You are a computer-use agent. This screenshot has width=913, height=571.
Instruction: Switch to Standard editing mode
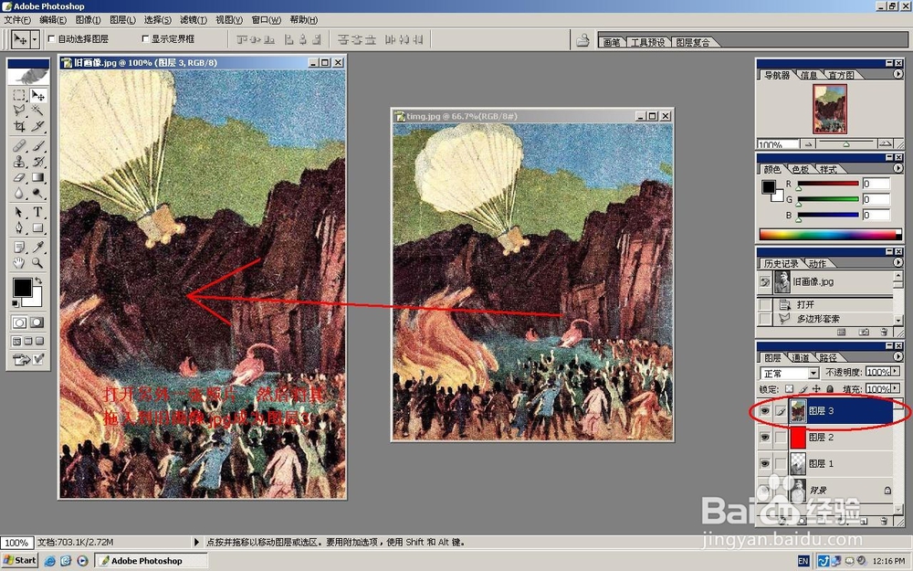19,323
